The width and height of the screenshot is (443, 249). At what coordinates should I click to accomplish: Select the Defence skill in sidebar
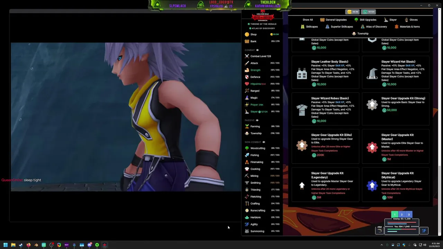point(262,77)
